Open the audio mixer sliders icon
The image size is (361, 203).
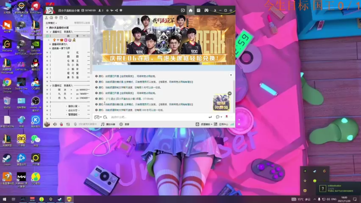tap(68, 125)
